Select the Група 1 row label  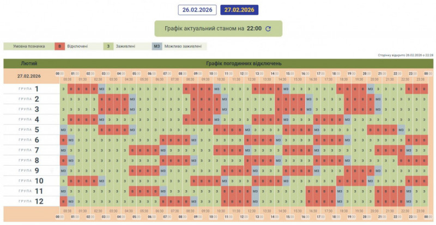pos(29,89)
